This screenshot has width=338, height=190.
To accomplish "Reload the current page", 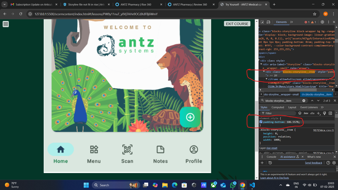I will pos(21,14).
